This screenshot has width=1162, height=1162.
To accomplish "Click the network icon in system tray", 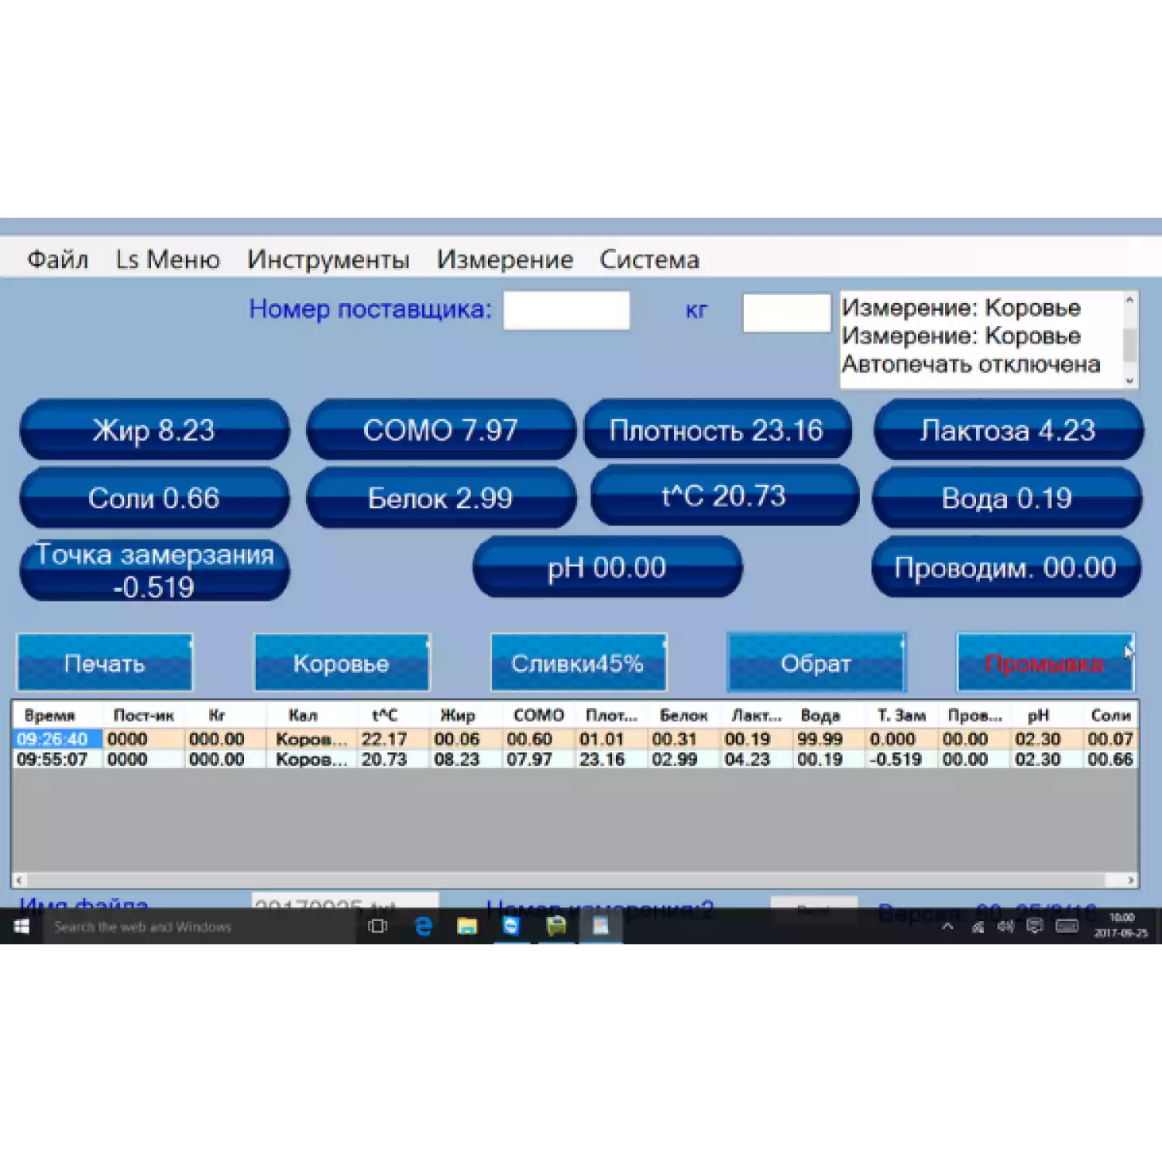I will point(978,927).
